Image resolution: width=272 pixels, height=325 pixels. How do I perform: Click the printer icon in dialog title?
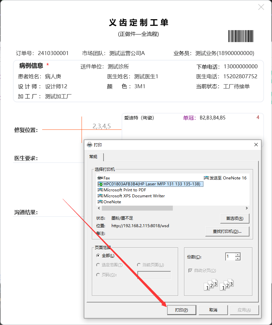[90, 145]
